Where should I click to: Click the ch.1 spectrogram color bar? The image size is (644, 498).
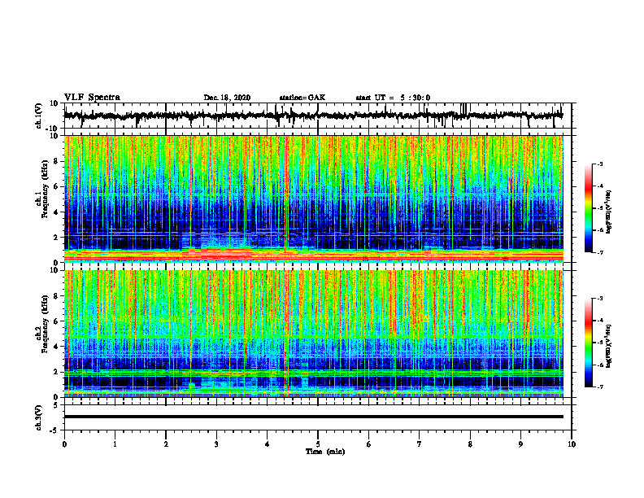pos(588,208)
